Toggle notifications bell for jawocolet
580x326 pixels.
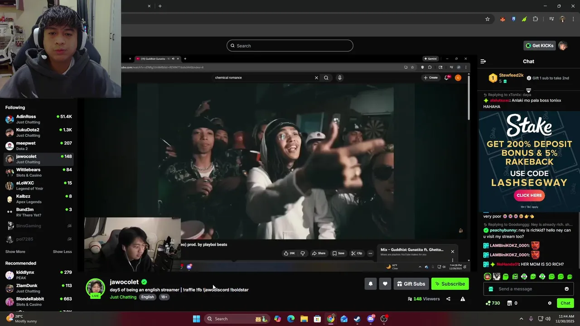pyautogui.click(x=370, y=284)
